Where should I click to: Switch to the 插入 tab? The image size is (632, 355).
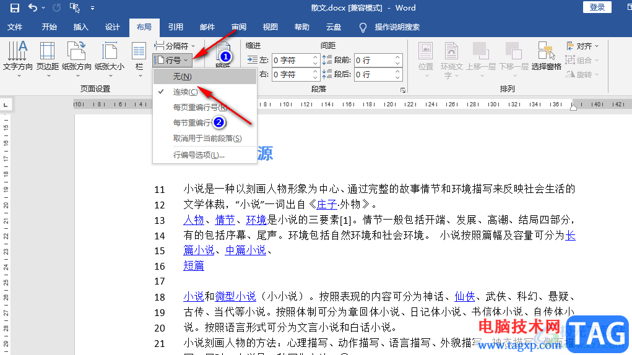pyautogui.click(x=80, y=27)
